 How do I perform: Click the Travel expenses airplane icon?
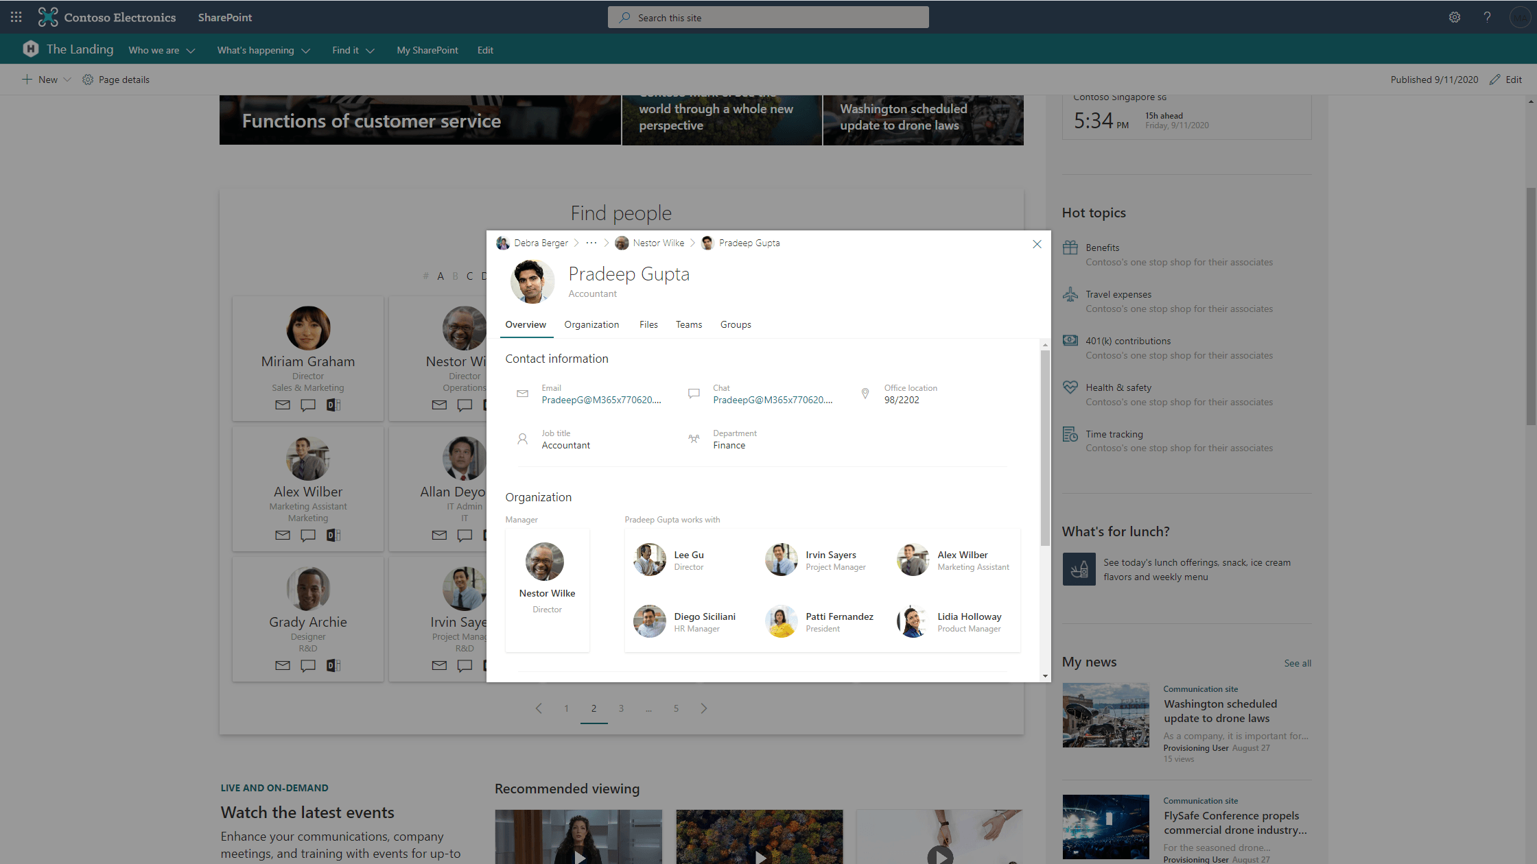1070,294
